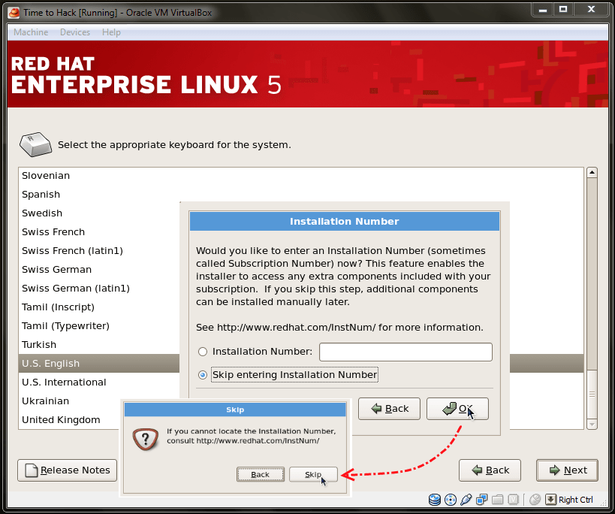Click the keyboard key icon beside the prompt

point(35,144)
